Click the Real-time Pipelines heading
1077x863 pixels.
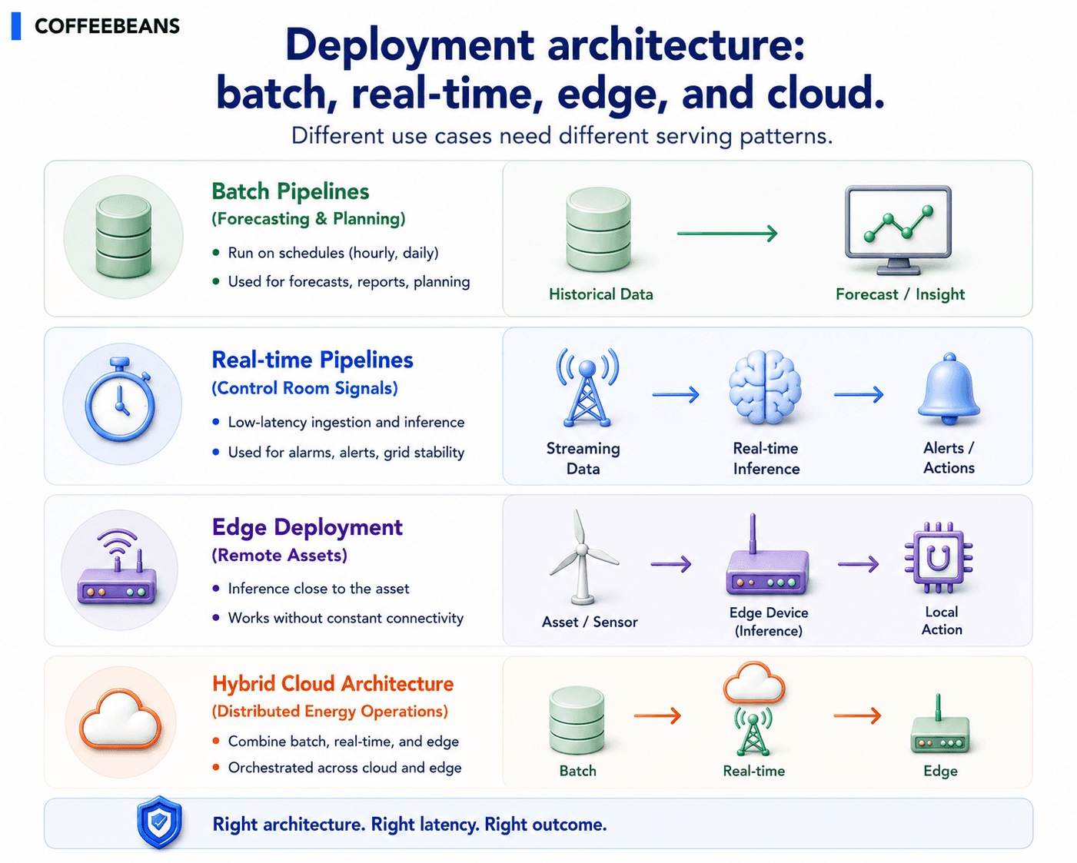(x=312, y=360)
